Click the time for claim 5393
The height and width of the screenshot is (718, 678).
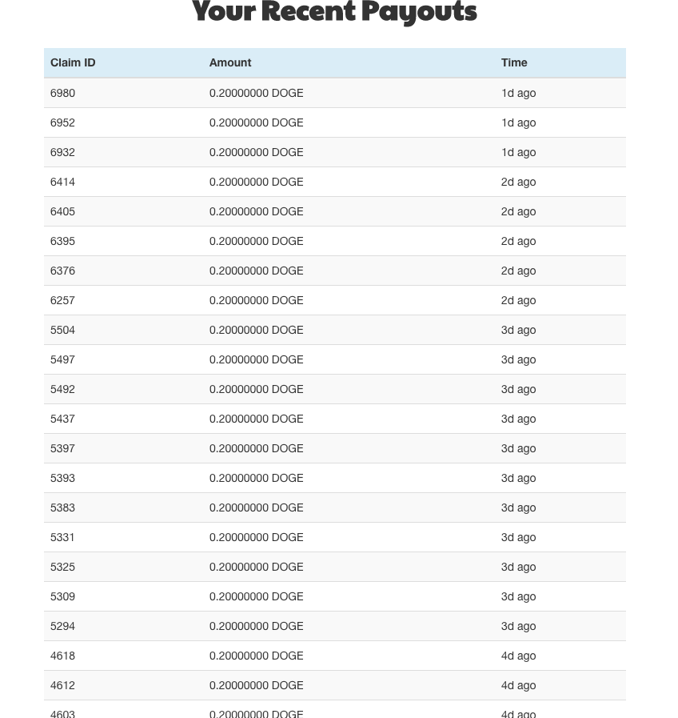tap(518, 478)
